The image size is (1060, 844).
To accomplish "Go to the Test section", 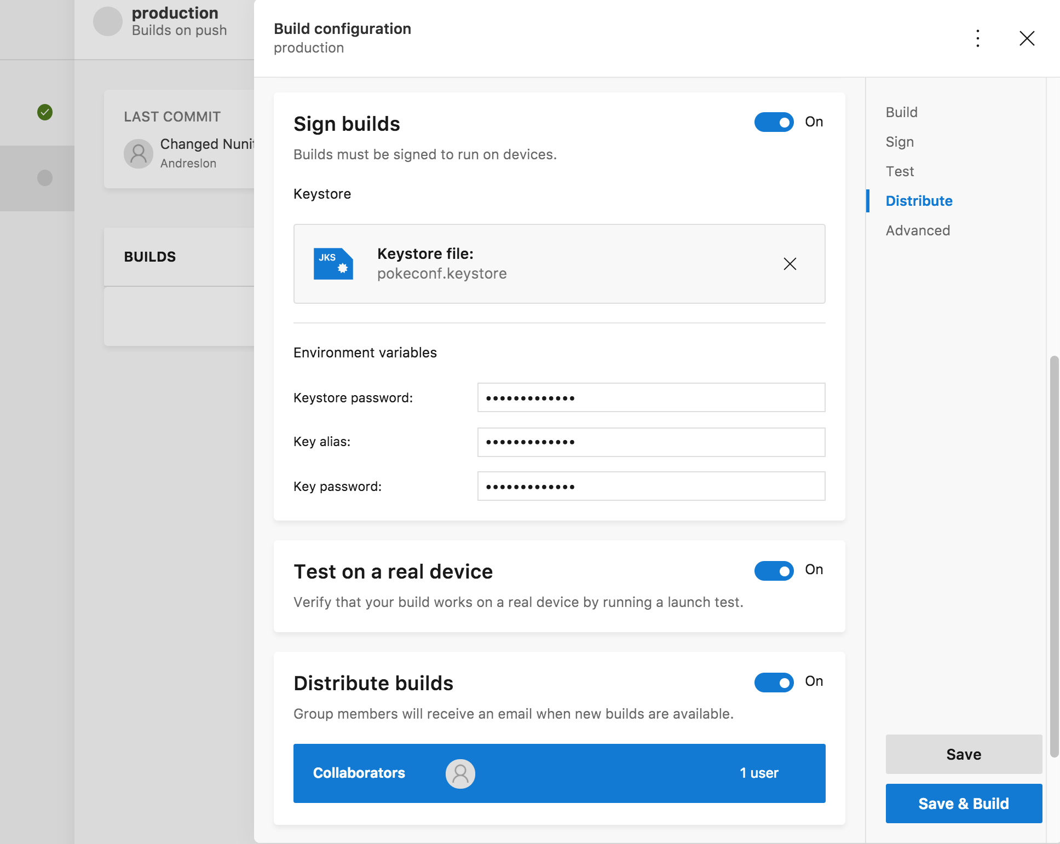I will click(x=900, y=171).
